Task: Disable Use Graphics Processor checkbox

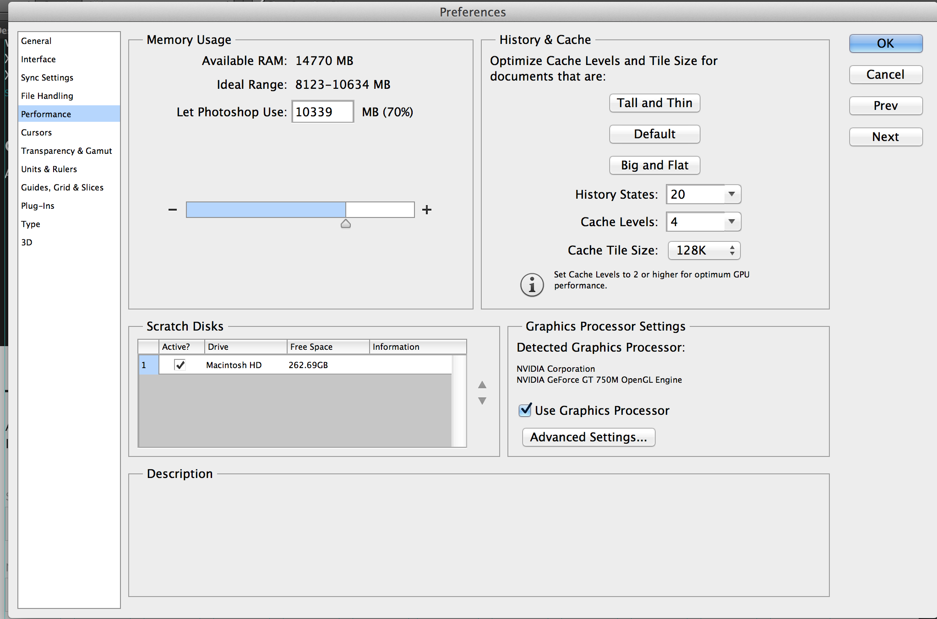Action: [x=525, y=410]
